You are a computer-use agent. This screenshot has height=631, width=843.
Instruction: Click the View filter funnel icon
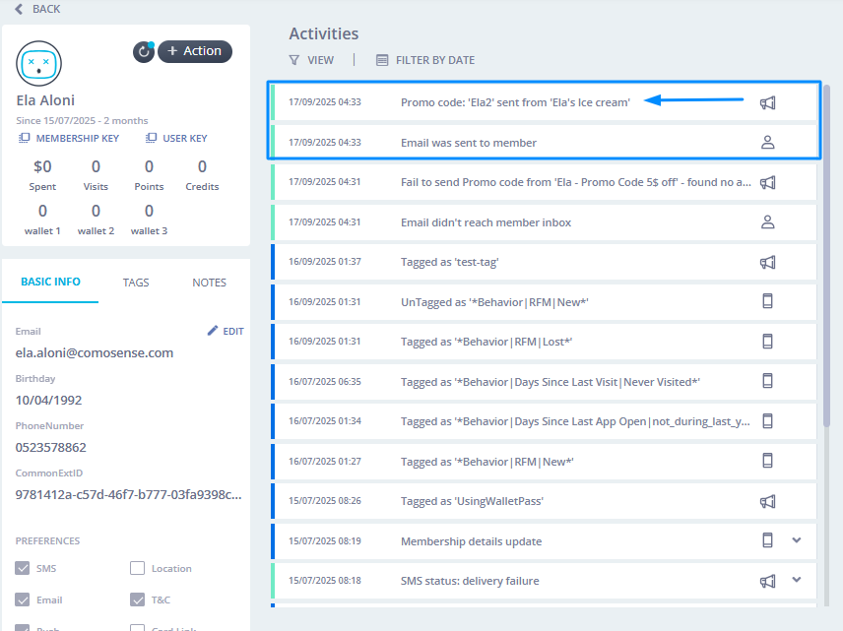click(x=293, y=60)
